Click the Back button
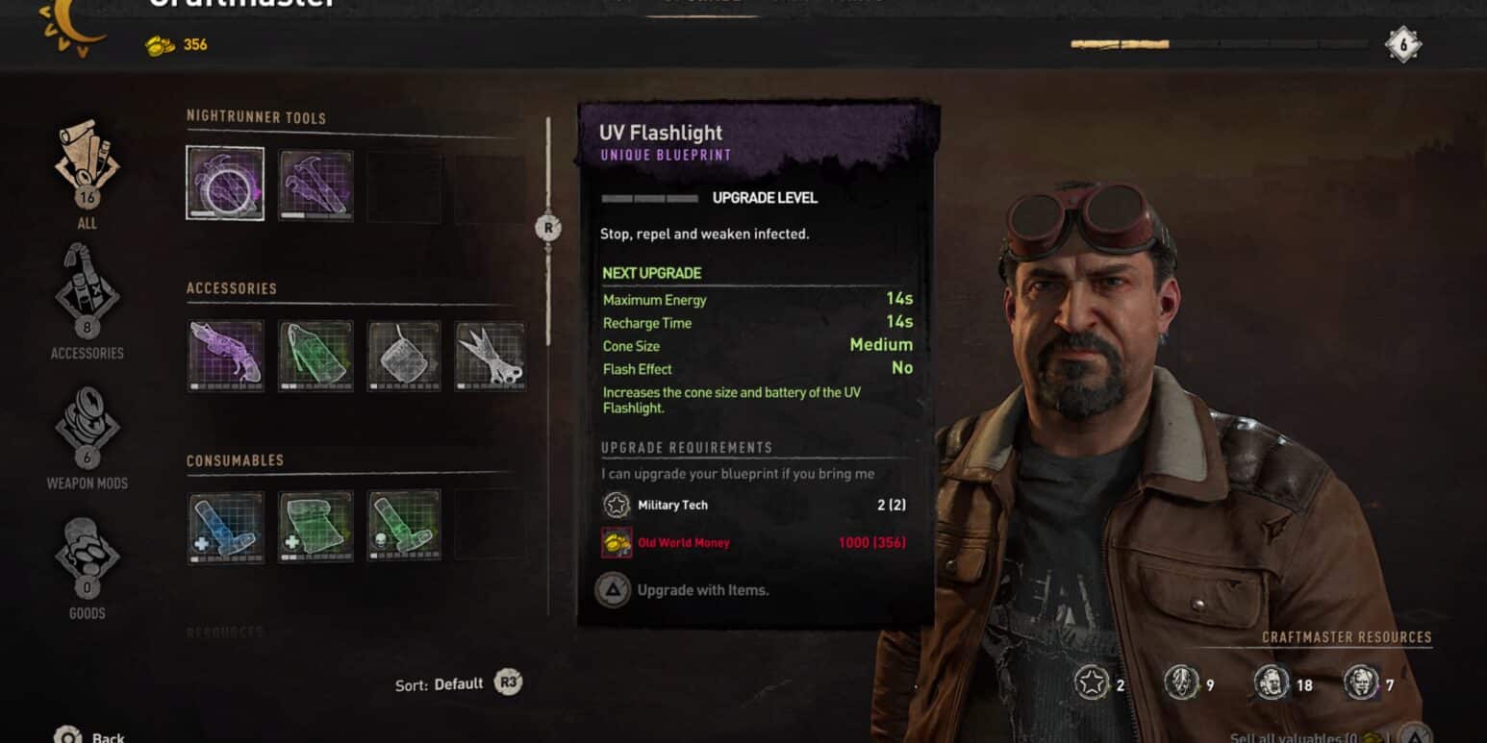 click(x=89, y=735)
